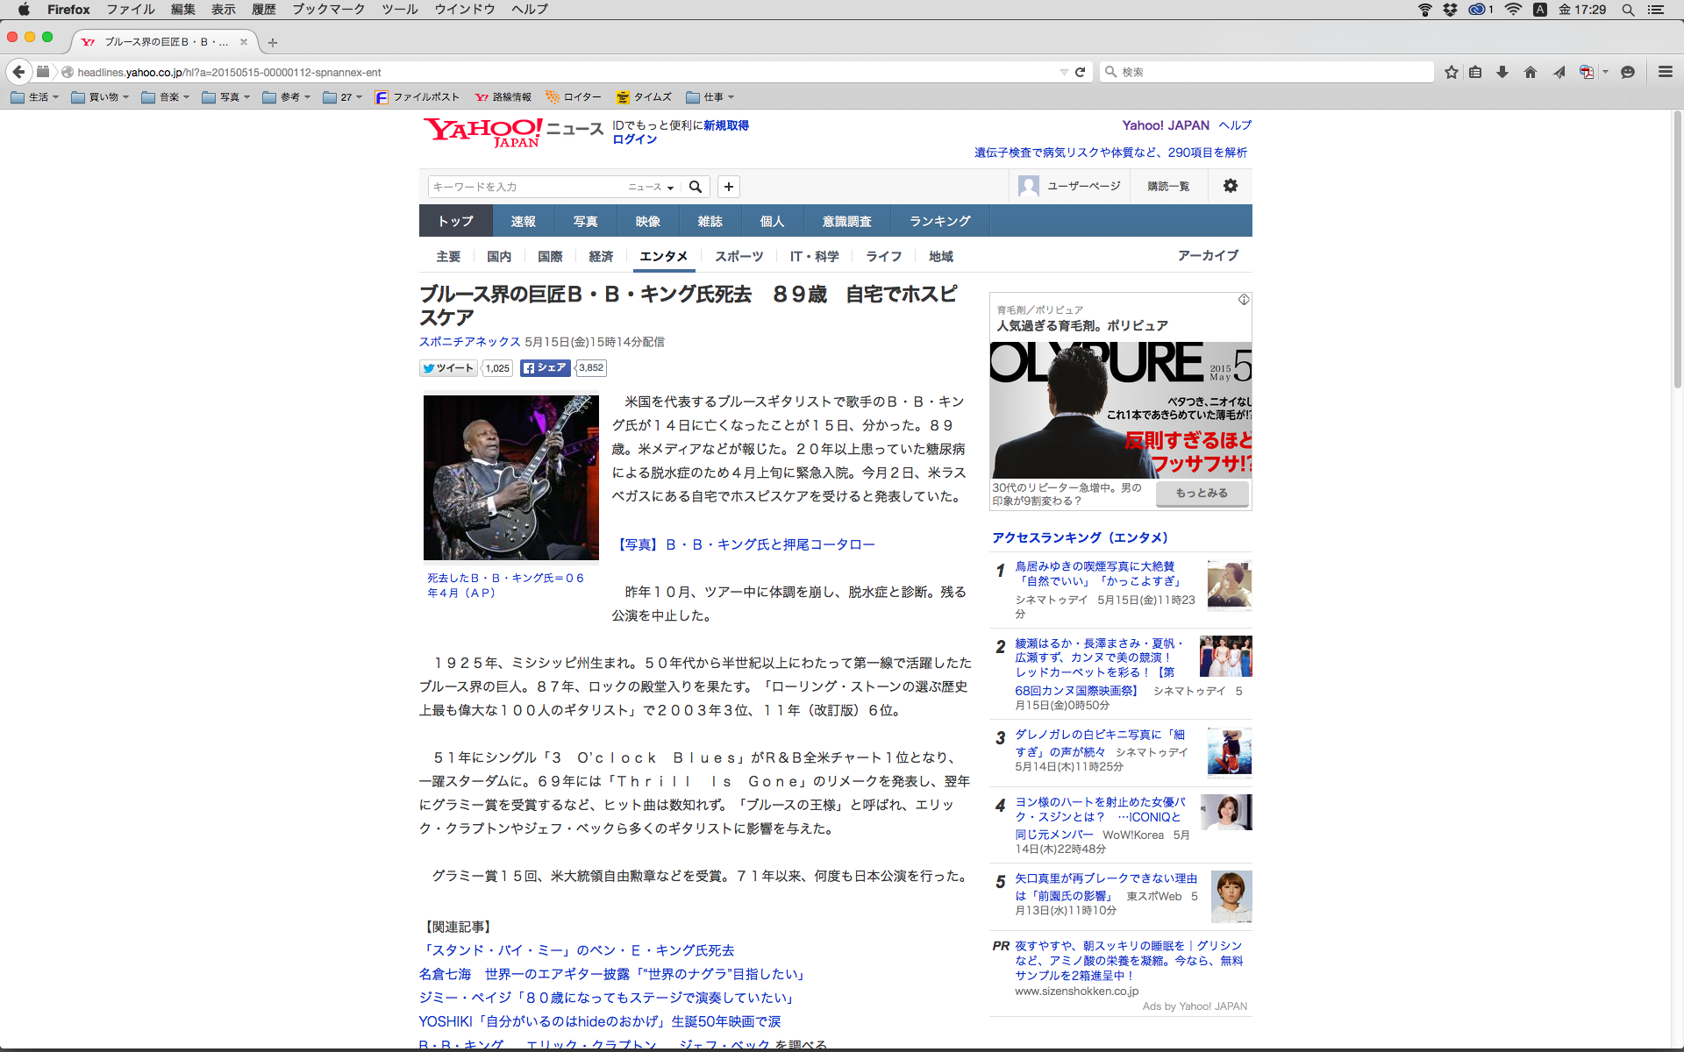This screenshot has width=1684, height=1052.
Task: Click the Yahoo News settings gear icon
Action: pyautogui.click(x=1231, y=186)
